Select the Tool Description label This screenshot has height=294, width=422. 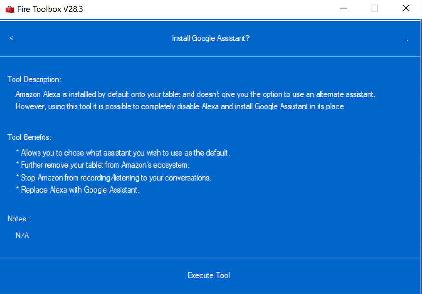point(34,79)
